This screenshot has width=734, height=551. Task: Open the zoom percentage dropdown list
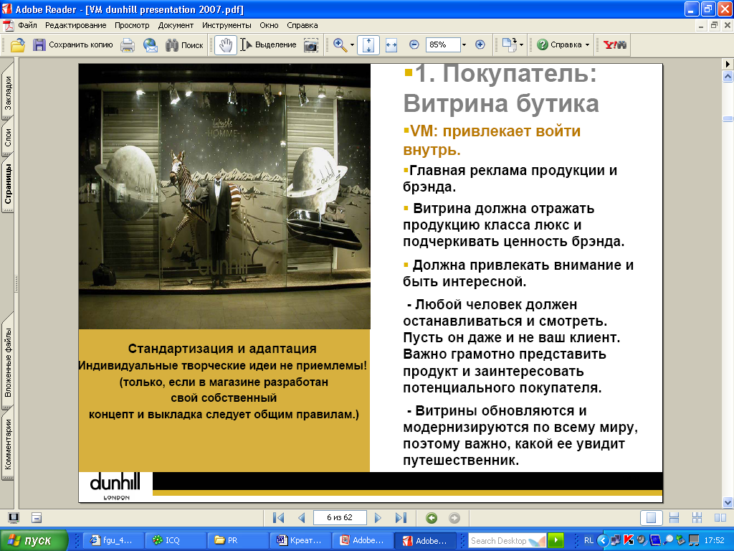(x=464, y=45)
